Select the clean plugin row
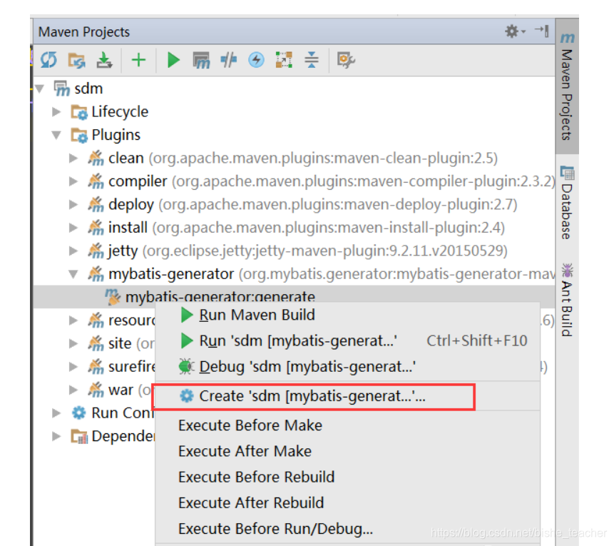The width and height of the screenshot is (614, 546). (294, 158)
